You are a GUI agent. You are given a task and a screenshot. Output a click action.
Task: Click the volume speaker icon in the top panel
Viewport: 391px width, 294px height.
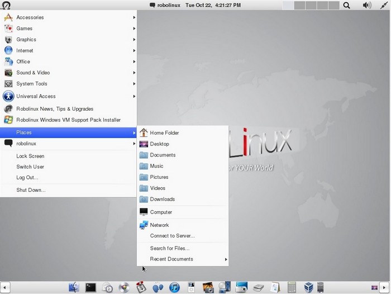(x=366, y=5)
